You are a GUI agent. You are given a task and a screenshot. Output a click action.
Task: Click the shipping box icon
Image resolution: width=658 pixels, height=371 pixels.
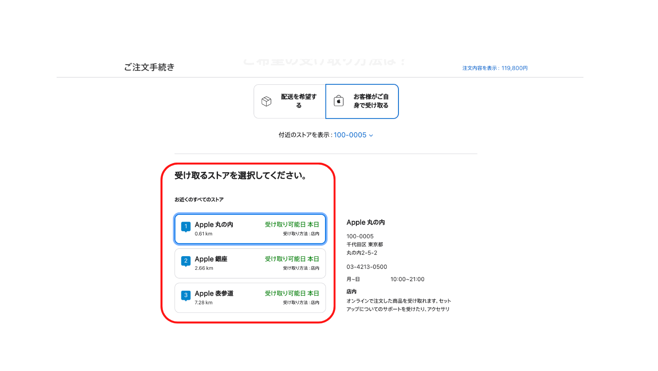266,101
